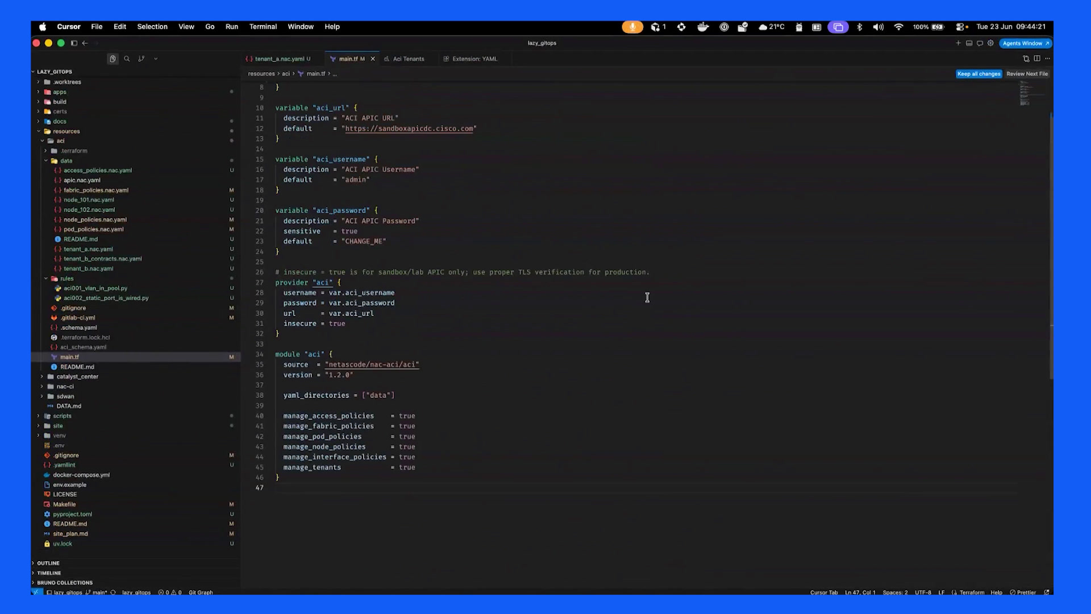Open Cursor settings gear icon
Image resolution: width=1091 pixels, height=614 pixels.
(990, 43)
